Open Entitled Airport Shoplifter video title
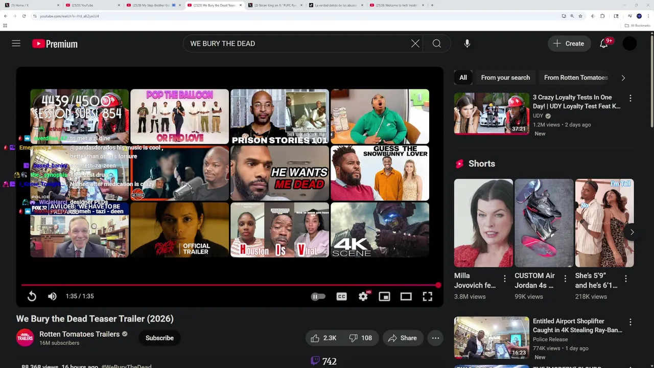The image size is (654, 368). coord(577,326)
